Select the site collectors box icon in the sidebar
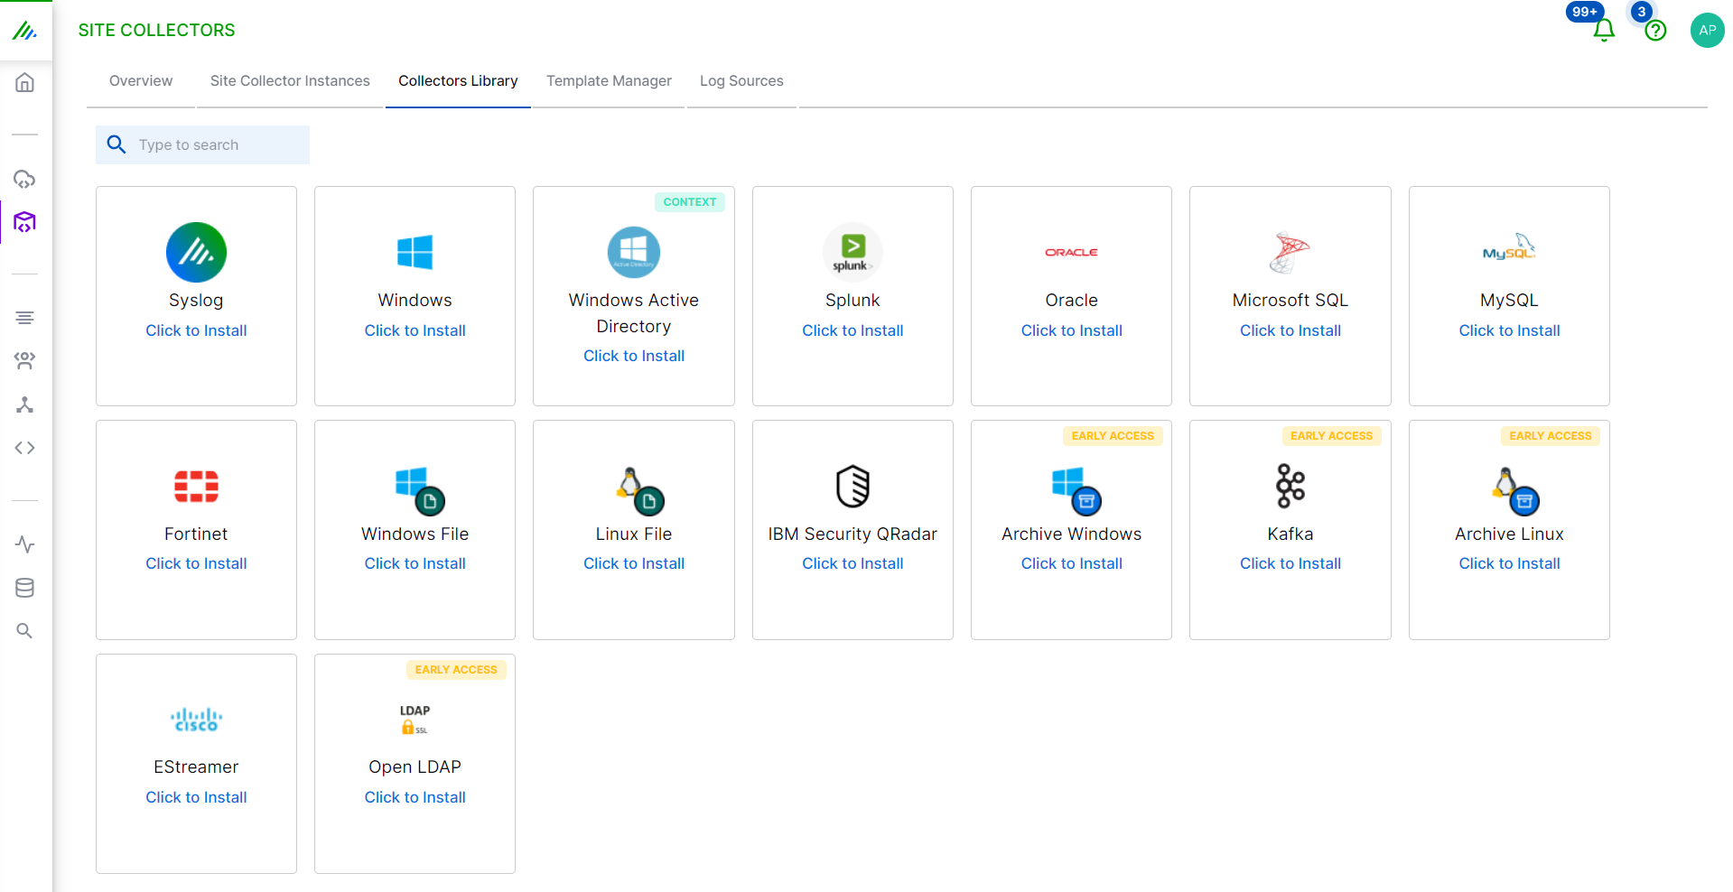 25,222
